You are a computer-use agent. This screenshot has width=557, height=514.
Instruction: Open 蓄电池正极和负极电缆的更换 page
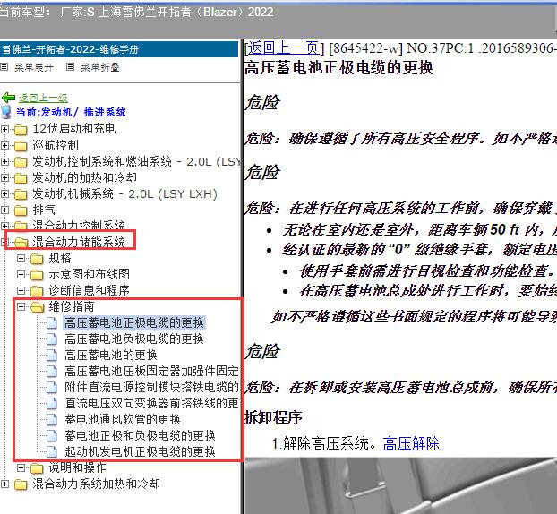140,435
